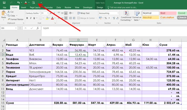This screenshot has height=110, width=187.
Task: Open Print Preview from quick access toolbar
Action: 33,2
